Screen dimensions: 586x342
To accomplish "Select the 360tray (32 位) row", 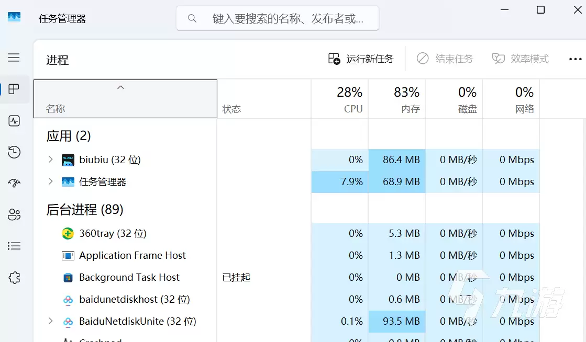I will [286, 234].
